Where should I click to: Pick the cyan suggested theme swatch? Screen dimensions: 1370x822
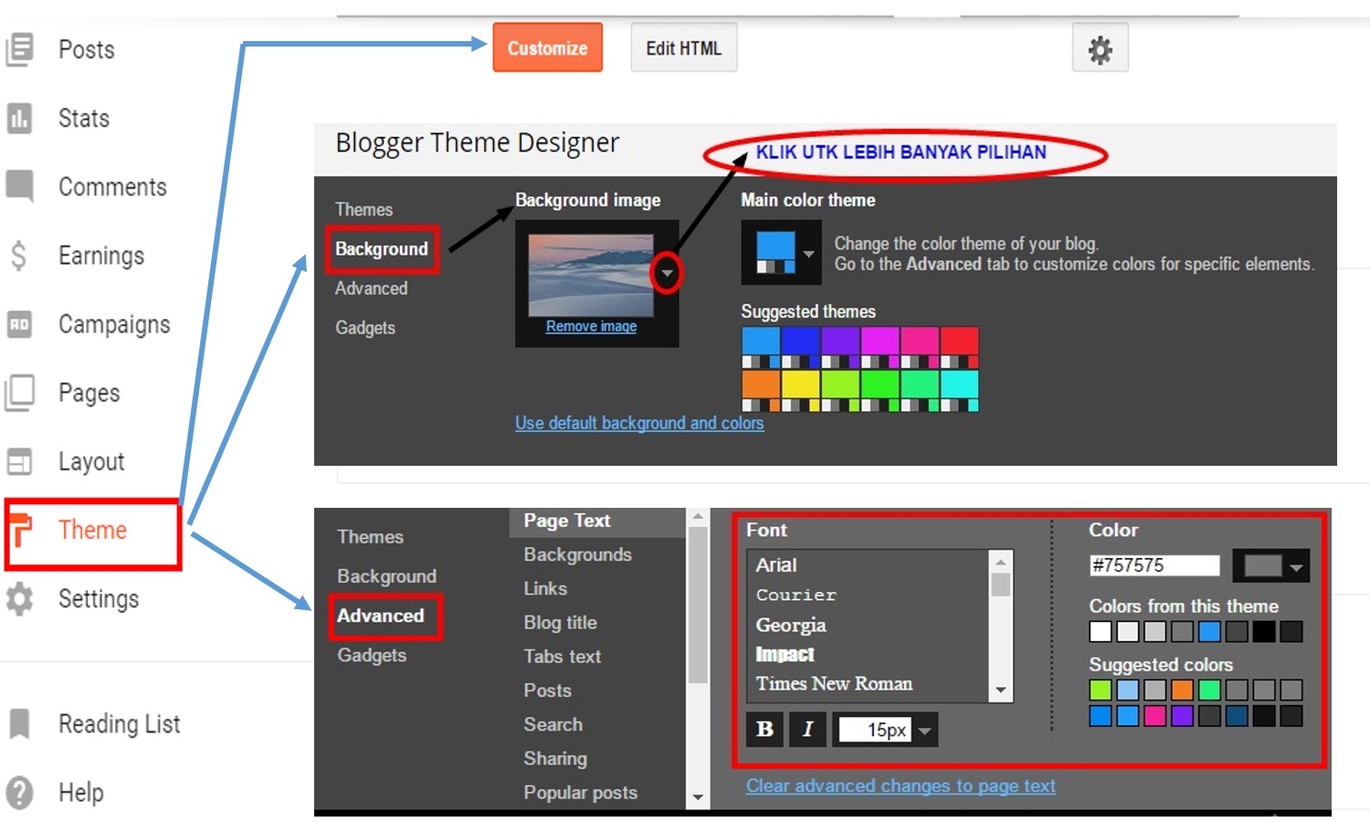point(960,391)
